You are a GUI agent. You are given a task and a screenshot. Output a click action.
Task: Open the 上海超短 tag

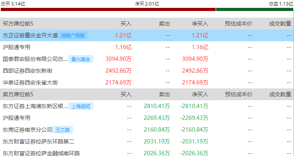[x=81, y=106]
